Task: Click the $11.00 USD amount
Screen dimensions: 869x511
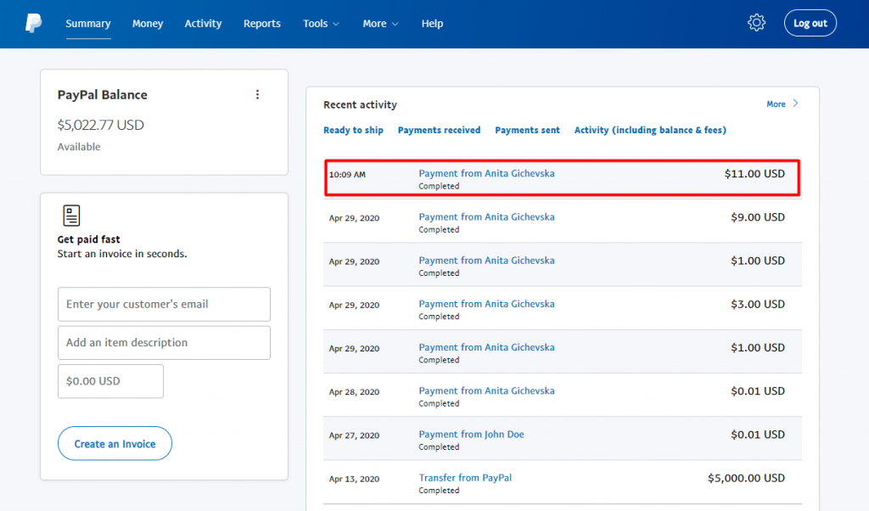Action: point(754,174)
